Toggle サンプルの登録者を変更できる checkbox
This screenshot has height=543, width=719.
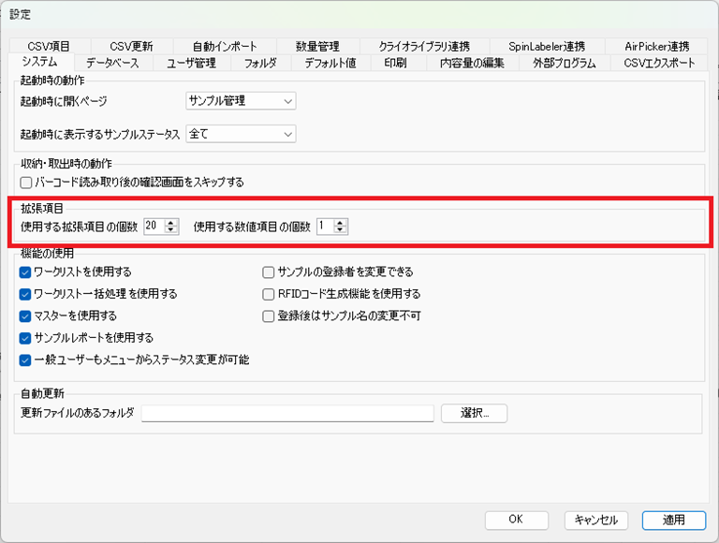pos(269,272)
